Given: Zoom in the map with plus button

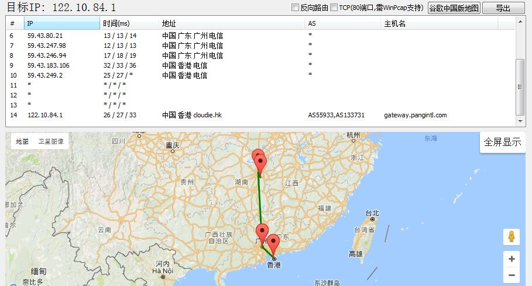Looking at the screenshot, I should (x=512, y=259).
